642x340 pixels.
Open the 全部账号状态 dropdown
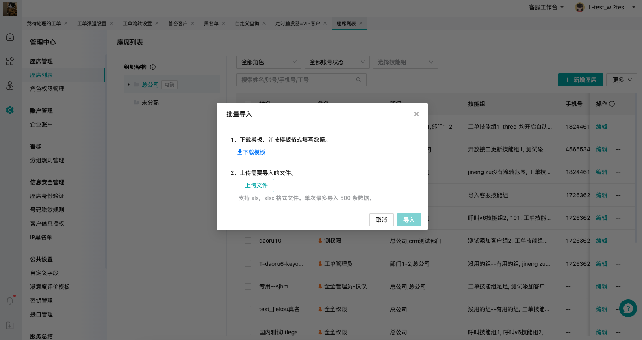point(337,62)
